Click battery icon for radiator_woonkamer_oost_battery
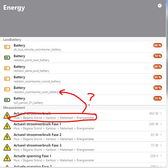This screenshot has width=168, height=168. [x=7, y=89]
